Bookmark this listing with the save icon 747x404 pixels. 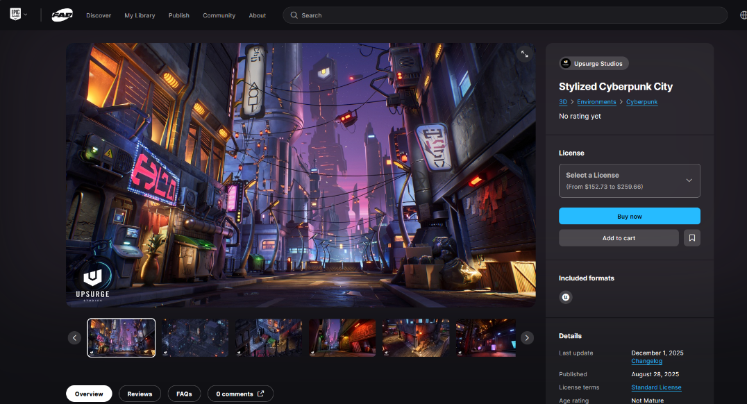click(691, 237)
